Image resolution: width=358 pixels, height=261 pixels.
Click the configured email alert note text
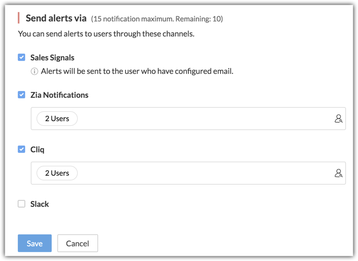pos(137,71)
